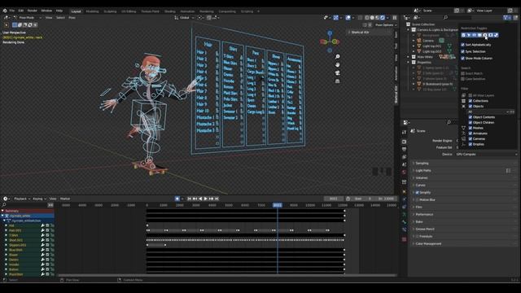Switch perspective/orthographic grid icon in the viewport
The image size is (521, 293).
[x=337, y=81]
